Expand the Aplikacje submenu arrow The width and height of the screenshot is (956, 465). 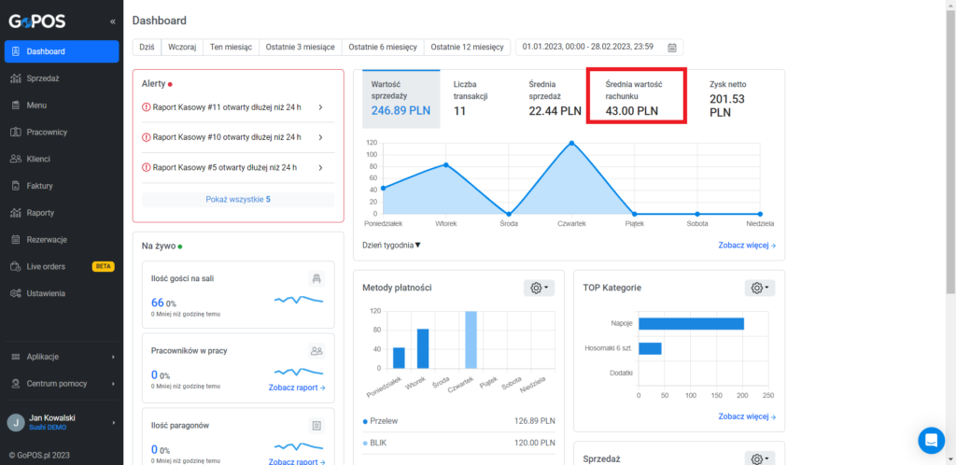pos(113,357)
